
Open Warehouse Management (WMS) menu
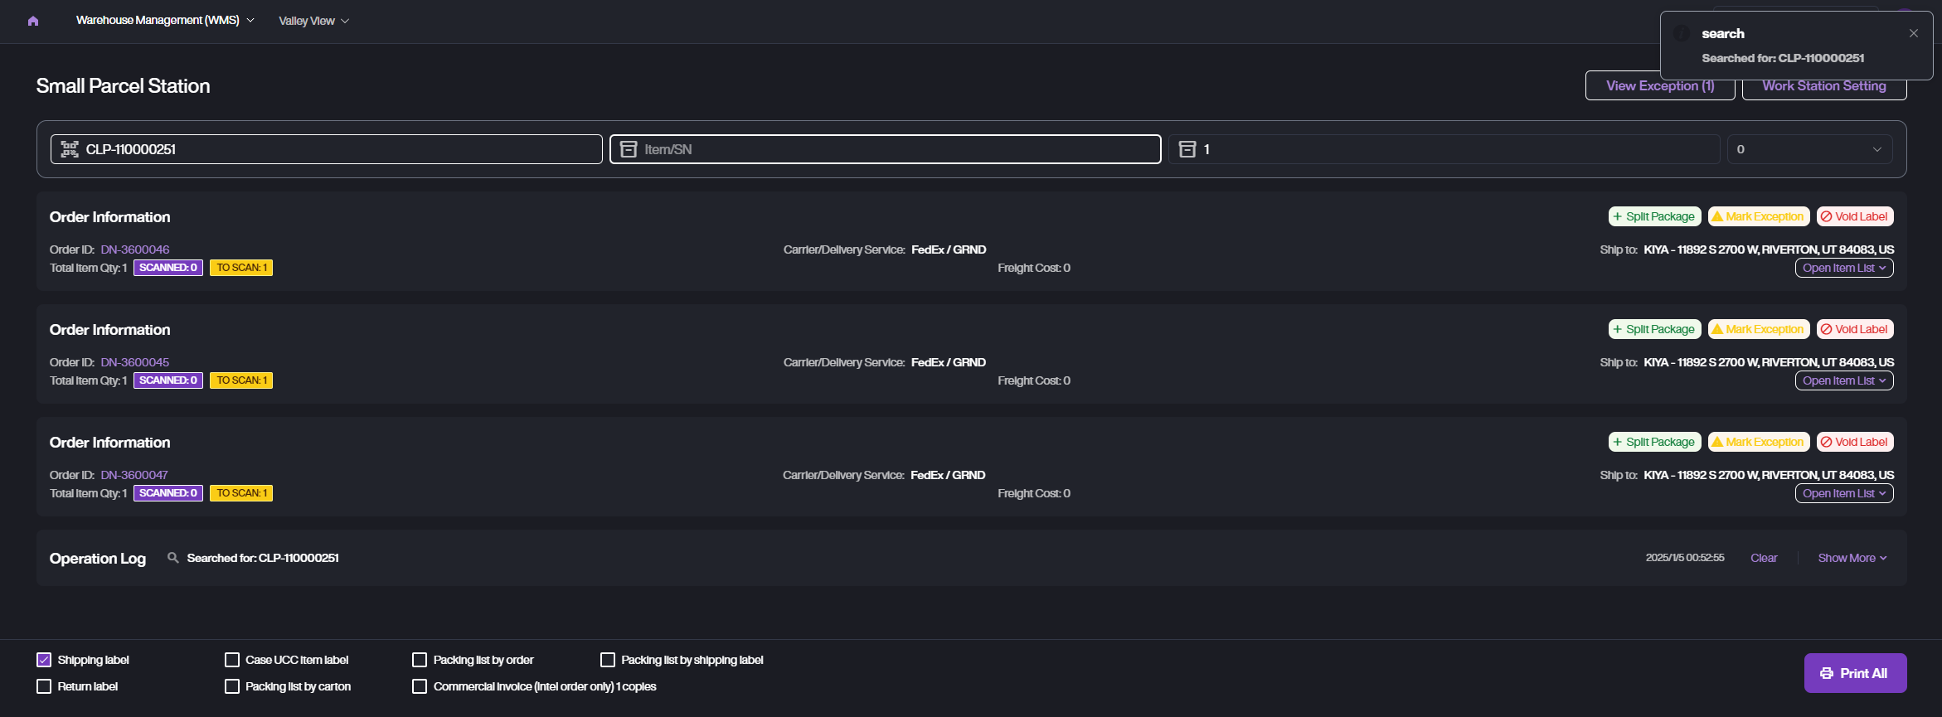point(164,20)
